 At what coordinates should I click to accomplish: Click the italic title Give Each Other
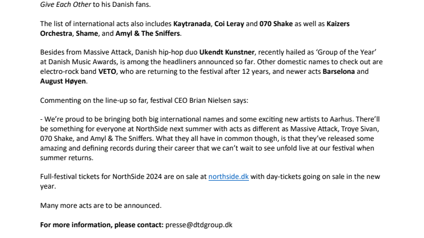pos(66,5)
